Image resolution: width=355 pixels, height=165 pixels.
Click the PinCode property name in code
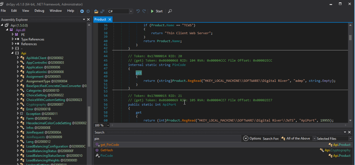click(179, 65)
